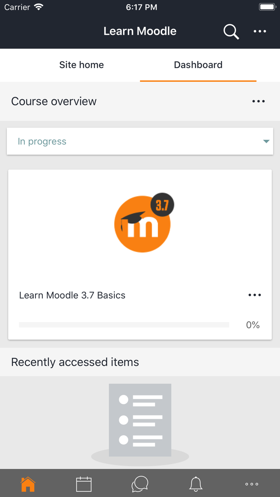Viewport: 280px width, 497px height.
Task: Tap the Recently accessed items placeholder image
Action: tap(140, 420)
